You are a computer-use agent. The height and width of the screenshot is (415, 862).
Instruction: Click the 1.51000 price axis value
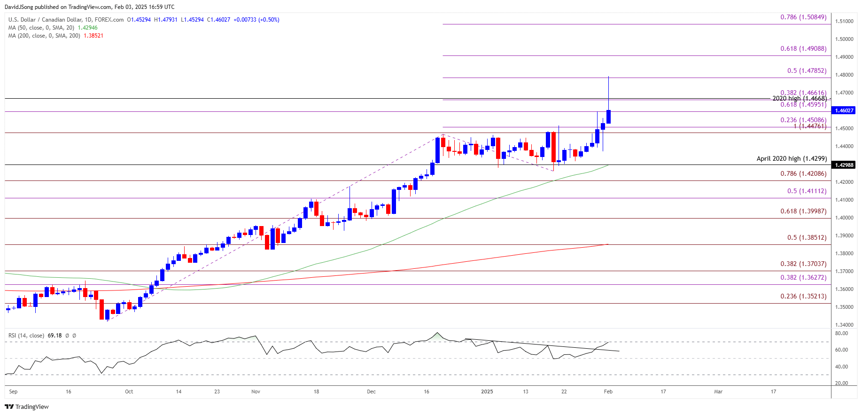click(x=844, y=21)
